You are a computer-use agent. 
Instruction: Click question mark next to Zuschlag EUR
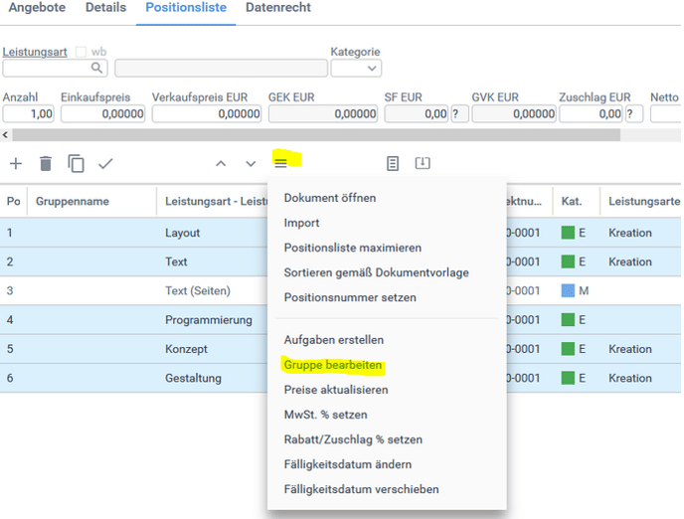click(x=634, y=114)
